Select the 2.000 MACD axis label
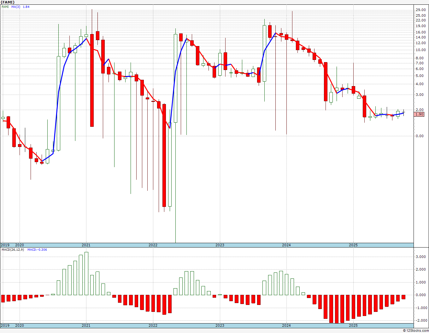 pyautogui.click(x=421, y=270)
